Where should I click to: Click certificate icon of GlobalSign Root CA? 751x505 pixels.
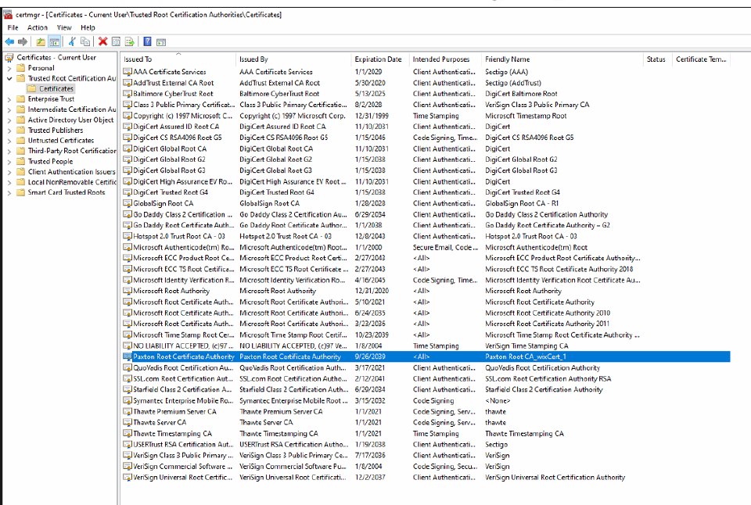pos(128,203)
